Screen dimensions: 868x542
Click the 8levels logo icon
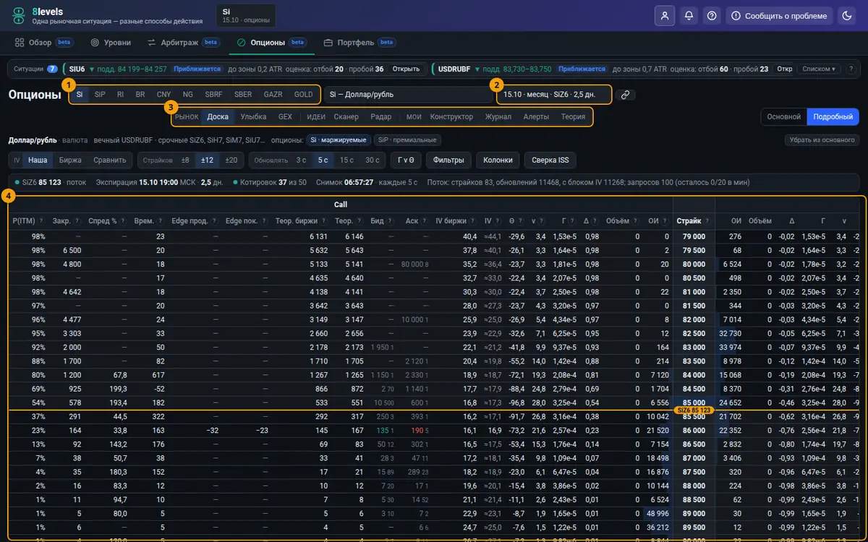click(18, 16)
